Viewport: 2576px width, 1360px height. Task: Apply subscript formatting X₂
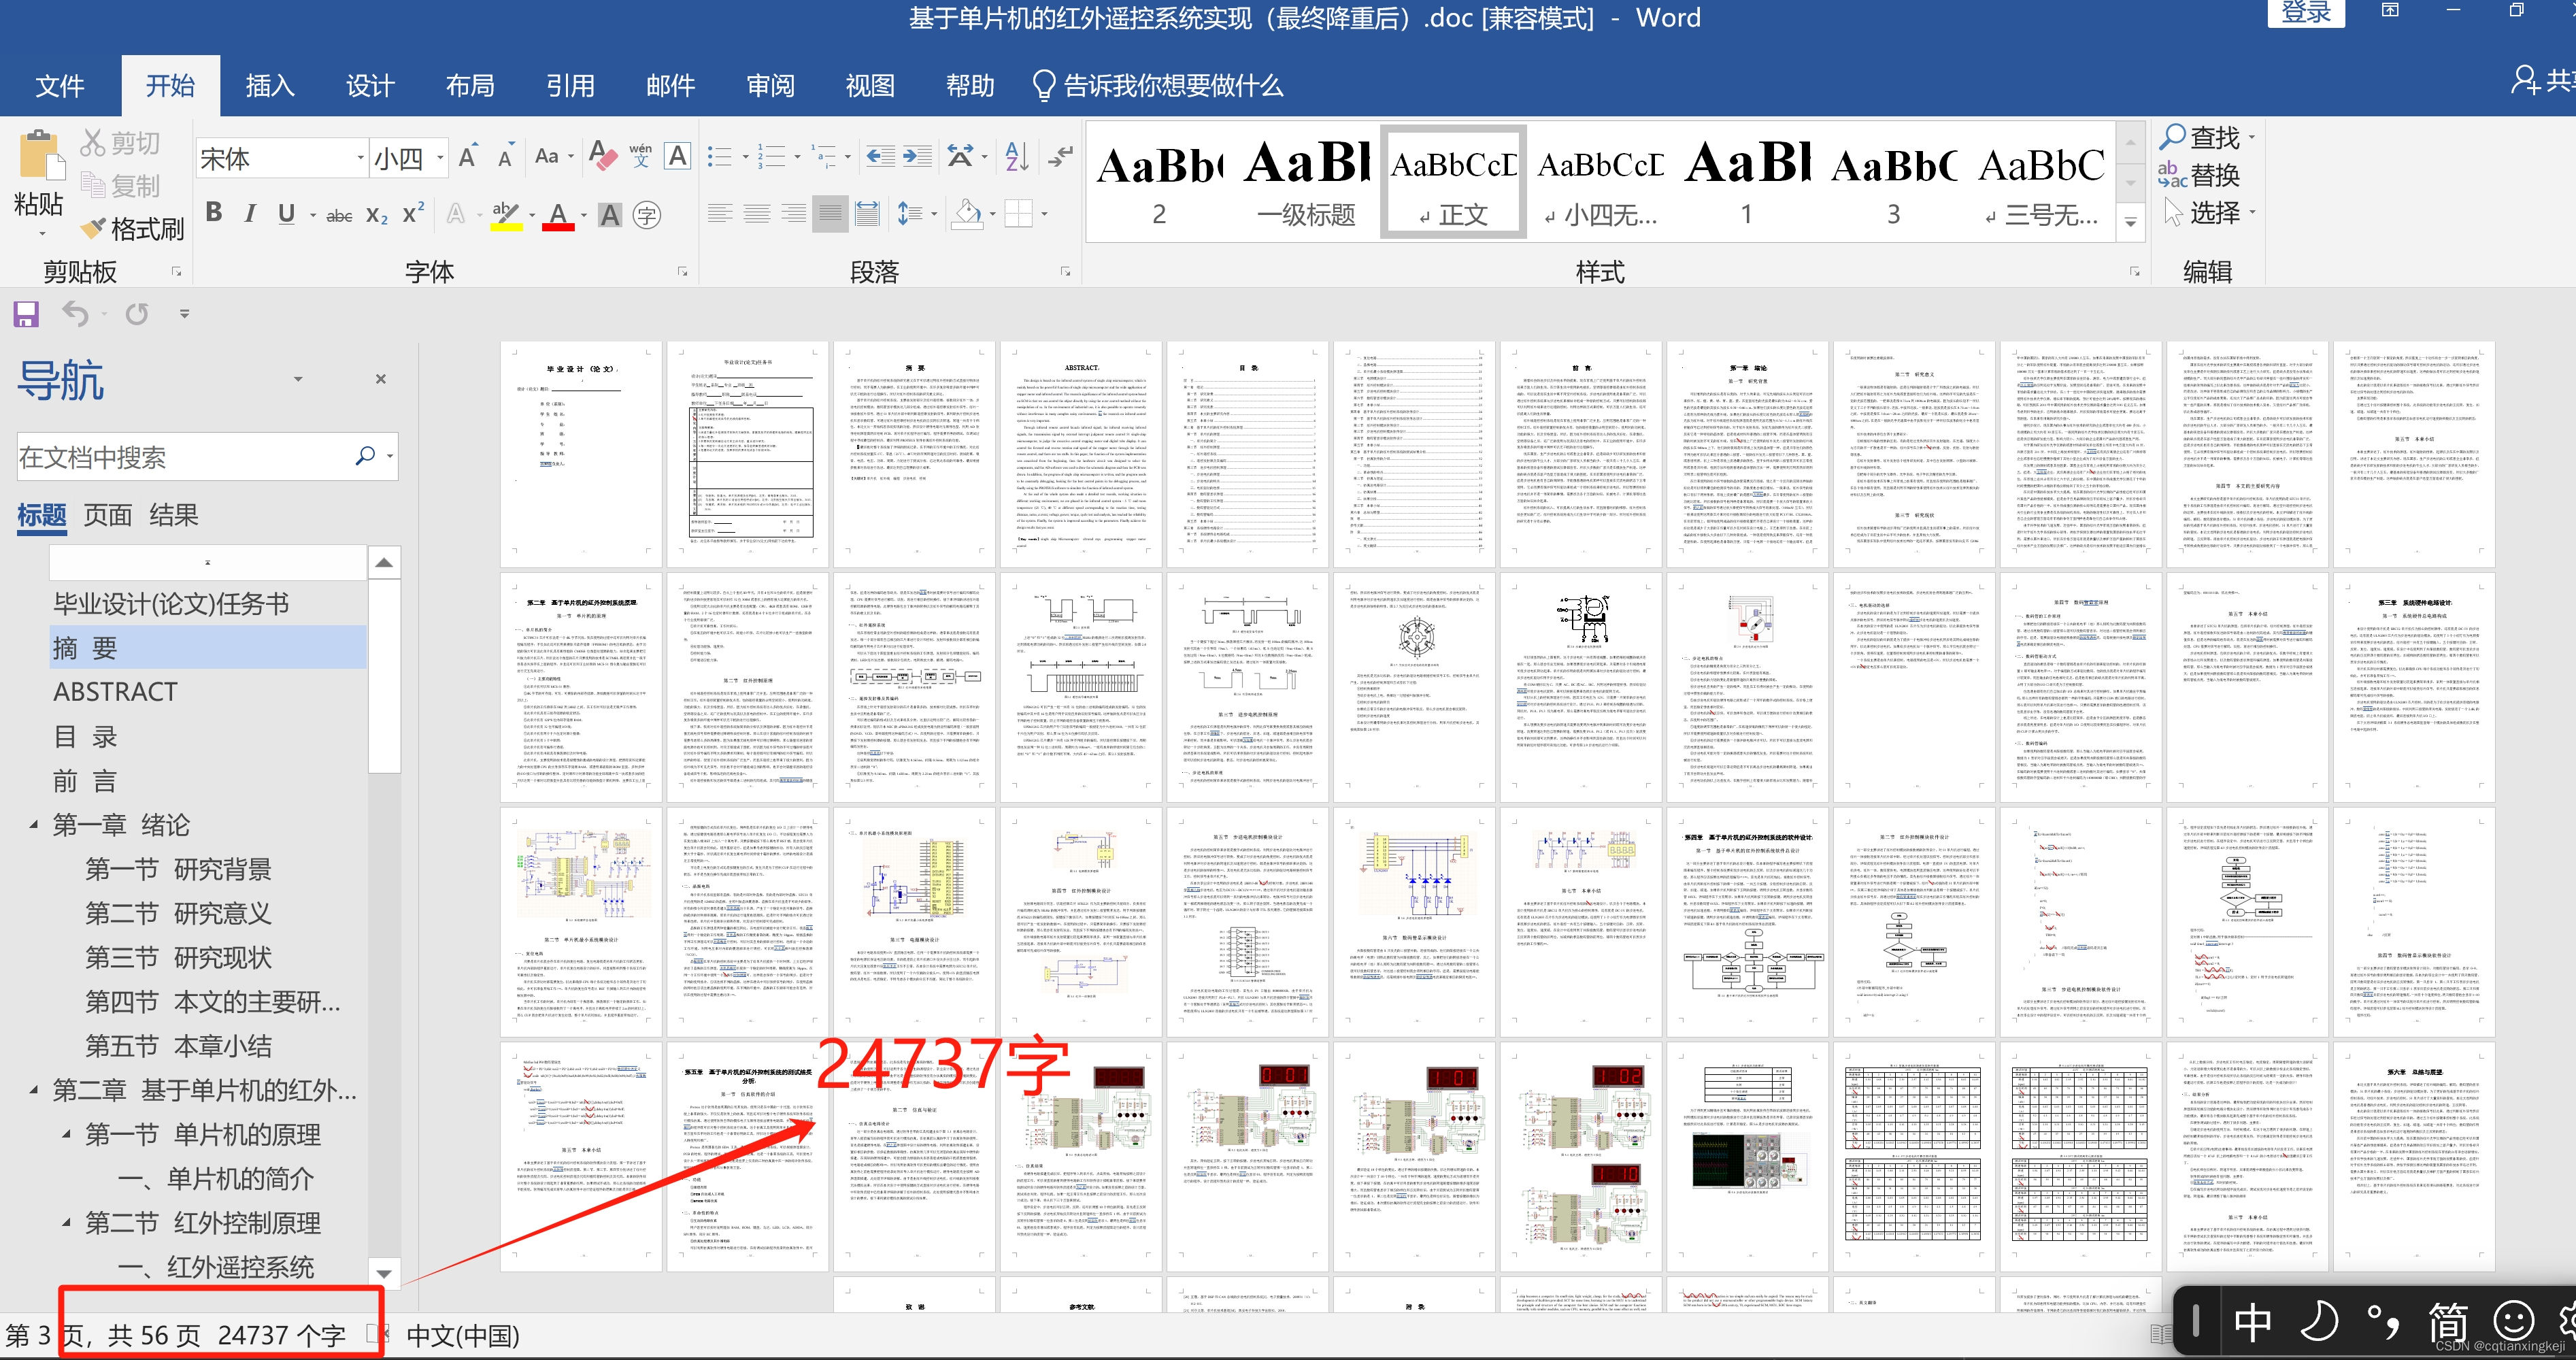(377, 215)
